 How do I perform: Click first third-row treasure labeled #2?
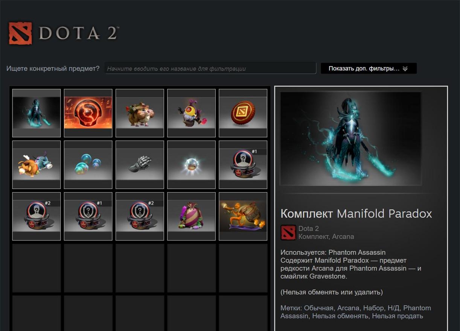click(x=37, y=216)
